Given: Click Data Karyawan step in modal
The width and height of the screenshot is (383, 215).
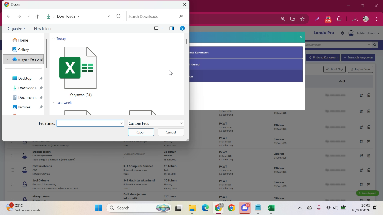Looking at the screenshot, I should click(246, 52).
